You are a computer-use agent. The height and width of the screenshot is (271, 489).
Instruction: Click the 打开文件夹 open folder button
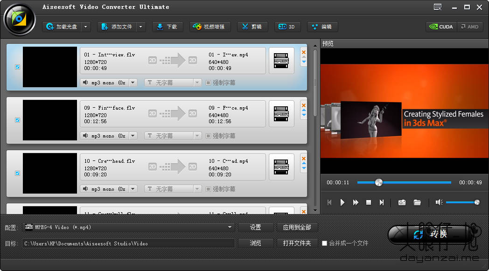(297, 243)
